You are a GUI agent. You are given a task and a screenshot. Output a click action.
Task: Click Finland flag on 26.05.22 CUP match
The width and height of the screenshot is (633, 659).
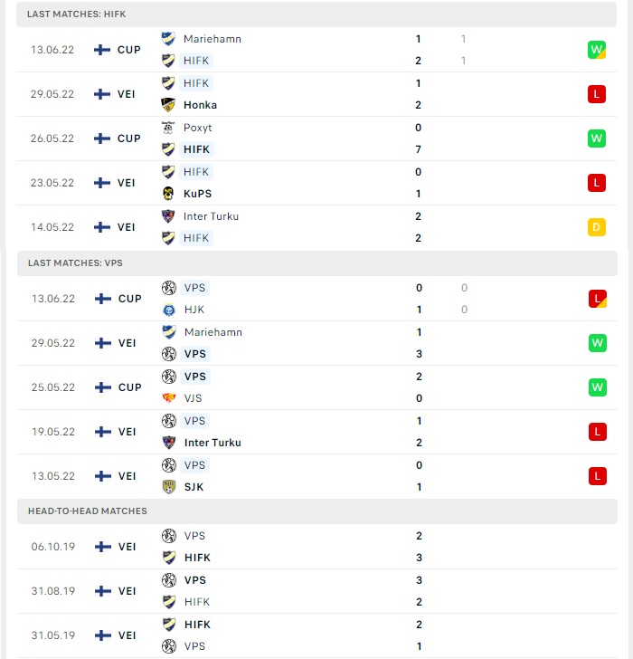102,138
